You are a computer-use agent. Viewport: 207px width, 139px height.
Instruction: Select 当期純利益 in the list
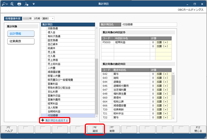68,111
